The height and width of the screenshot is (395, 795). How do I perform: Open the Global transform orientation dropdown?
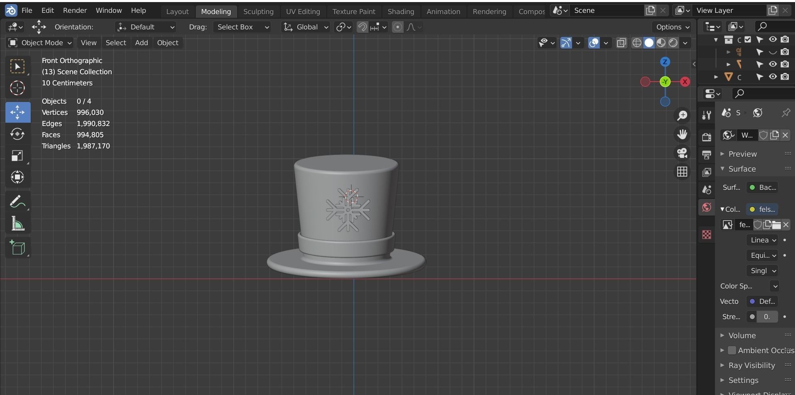pyautogui.click(x=306, y=27)
